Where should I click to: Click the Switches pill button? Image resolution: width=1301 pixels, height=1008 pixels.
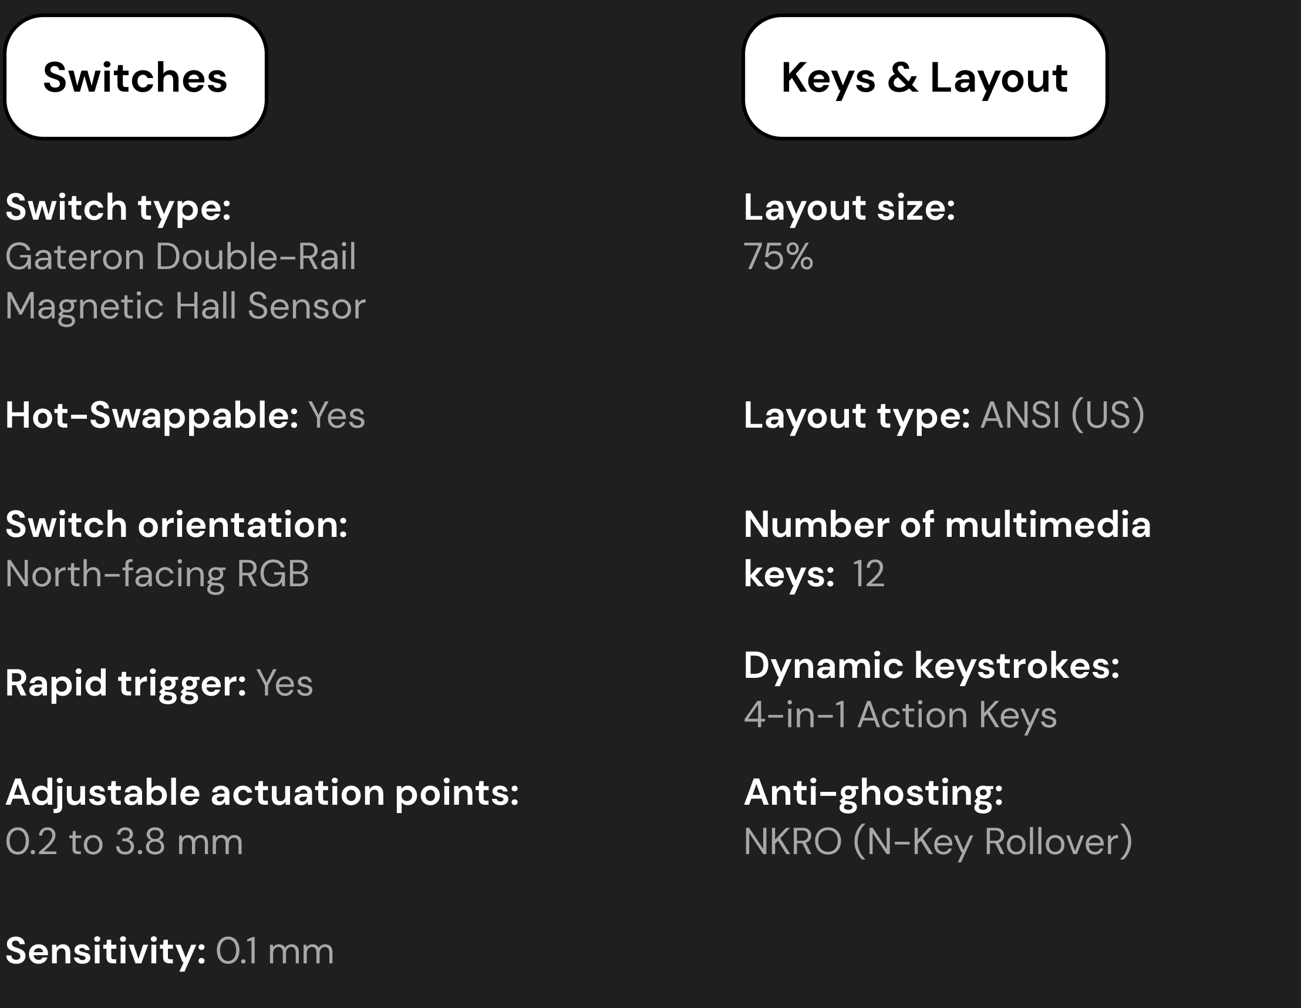click(x=135, y=78)
